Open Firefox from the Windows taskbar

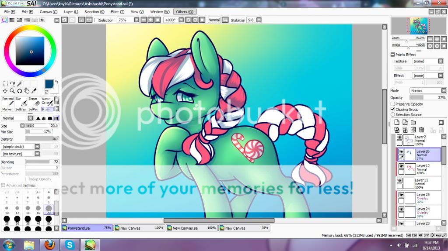(49, 244)
